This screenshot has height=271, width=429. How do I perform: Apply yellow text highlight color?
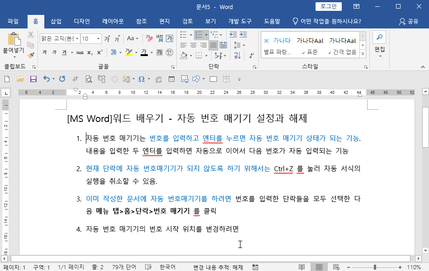[129, 52]
